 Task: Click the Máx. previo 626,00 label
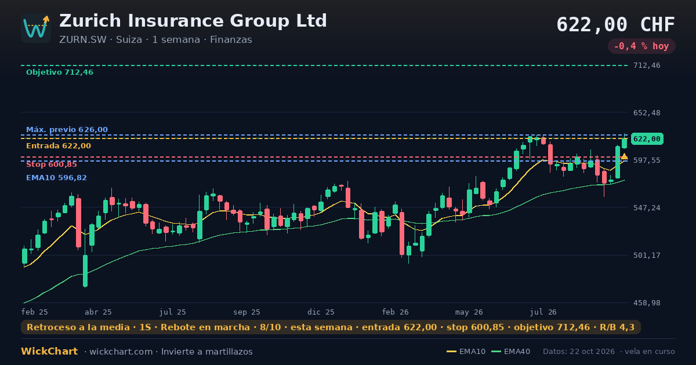67,130
